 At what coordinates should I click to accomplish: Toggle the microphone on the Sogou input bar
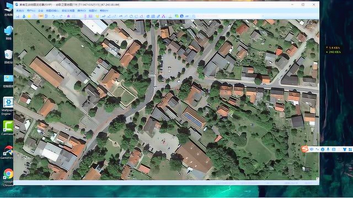tap(328, 149)
